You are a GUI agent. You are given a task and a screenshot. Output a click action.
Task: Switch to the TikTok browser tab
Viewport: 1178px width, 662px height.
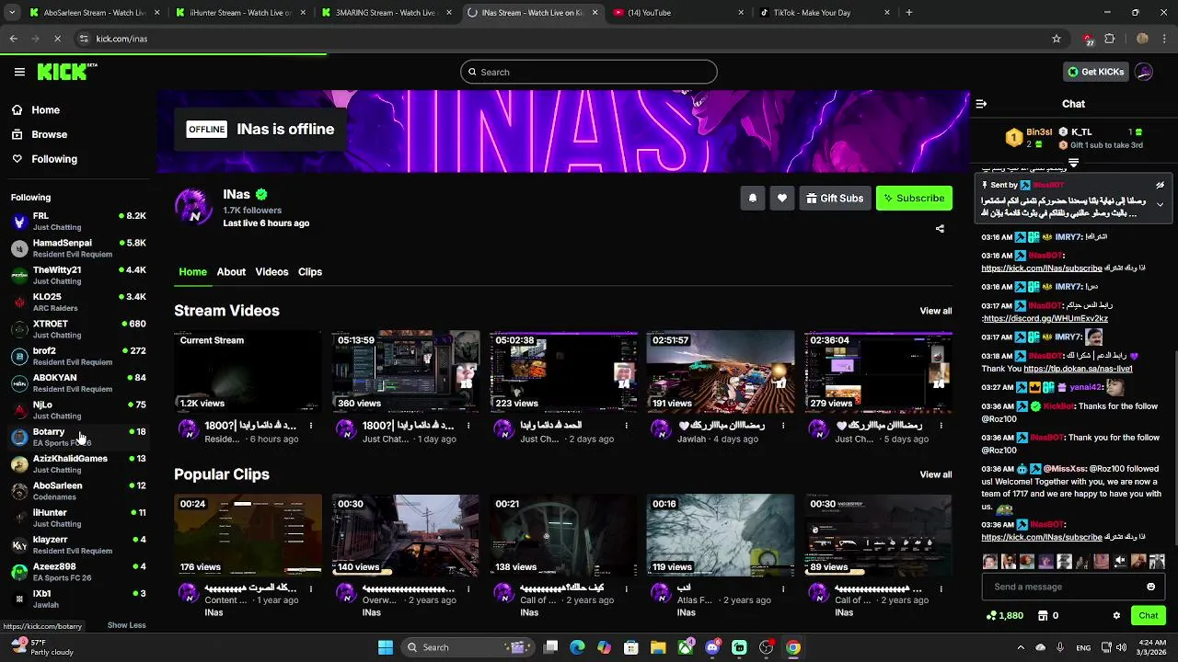pos(824,13)
